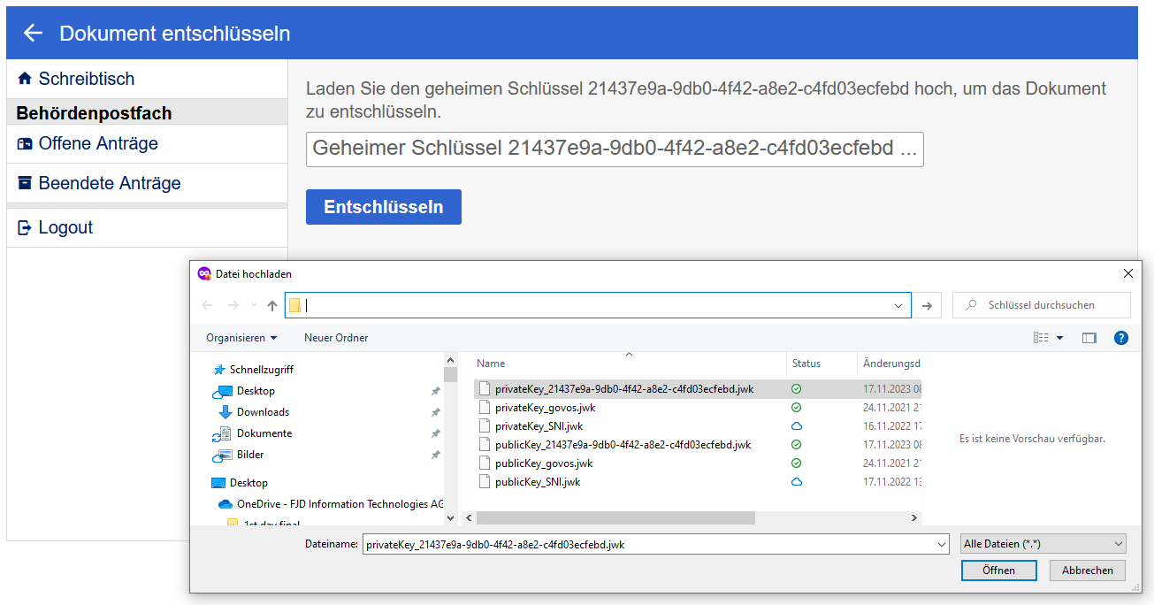Click the up-folder arrow in dialog
1154x605 pixels.
click(x=272, y=306)
